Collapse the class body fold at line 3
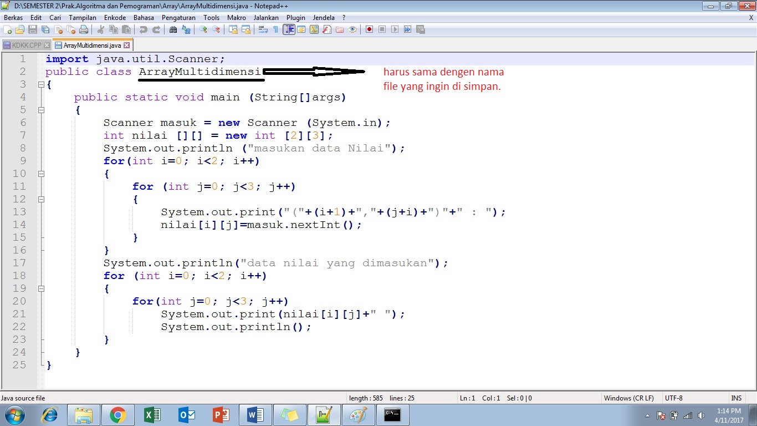Image resolution: width=757 pixels, height=426 pixels. (42, 84)
